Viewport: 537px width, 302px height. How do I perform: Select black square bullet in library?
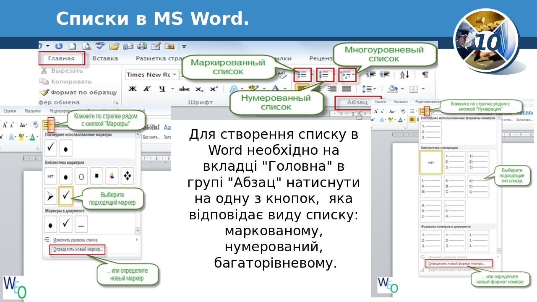[x=96, y=176]
